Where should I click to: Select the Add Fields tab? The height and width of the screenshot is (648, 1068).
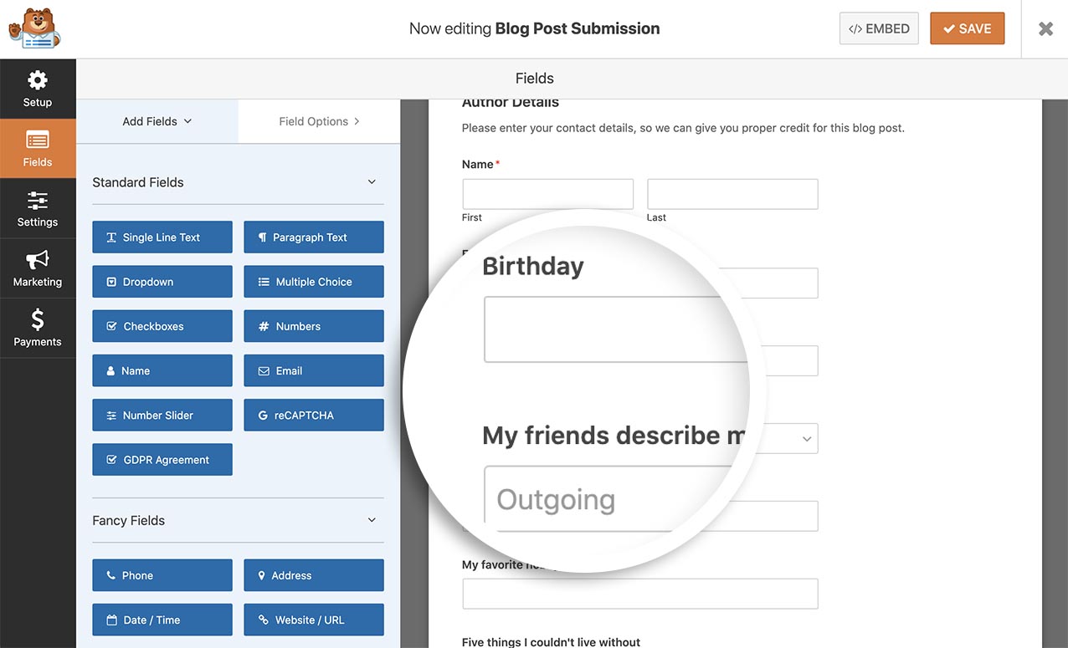pyautogui.click(x=156, y=120)
